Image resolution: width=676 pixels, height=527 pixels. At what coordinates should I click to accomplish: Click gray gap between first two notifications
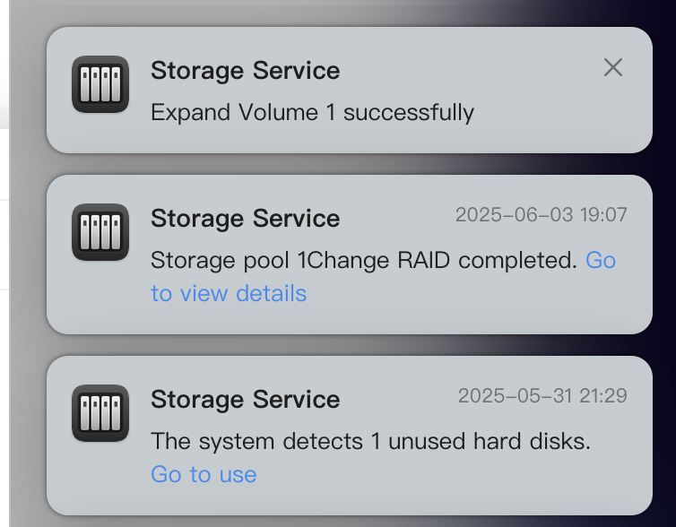point(350,164)
